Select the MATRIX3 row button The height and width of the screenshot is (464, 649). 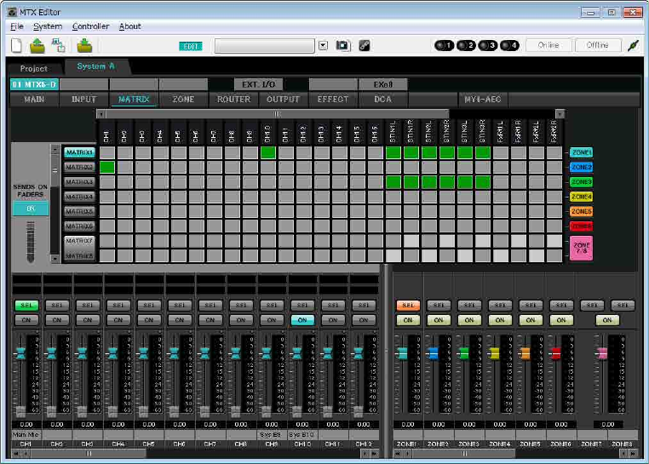tap(79, 182)
